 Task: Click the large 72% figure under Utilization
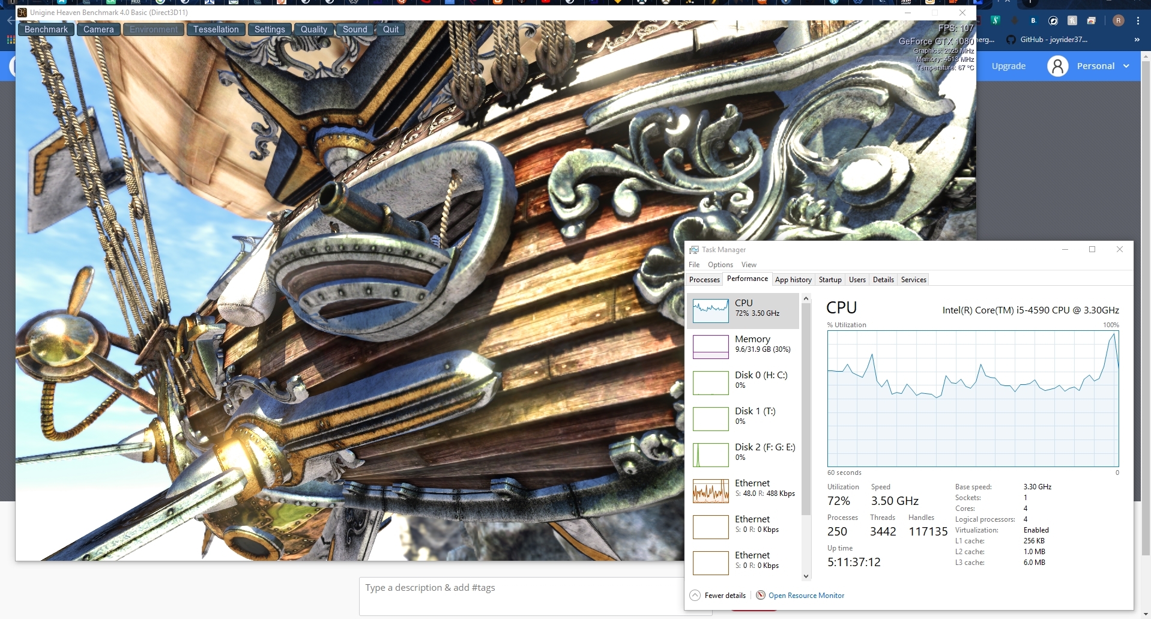pyautogui.click(x=839, y=501)
